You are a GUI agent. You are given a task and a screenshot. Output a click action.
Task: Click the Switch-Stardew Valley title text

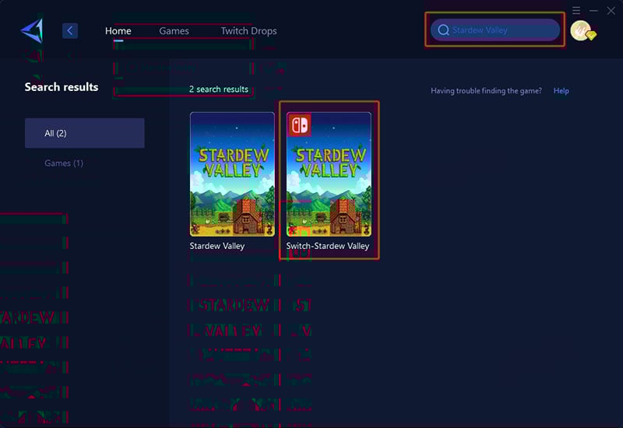328,246
